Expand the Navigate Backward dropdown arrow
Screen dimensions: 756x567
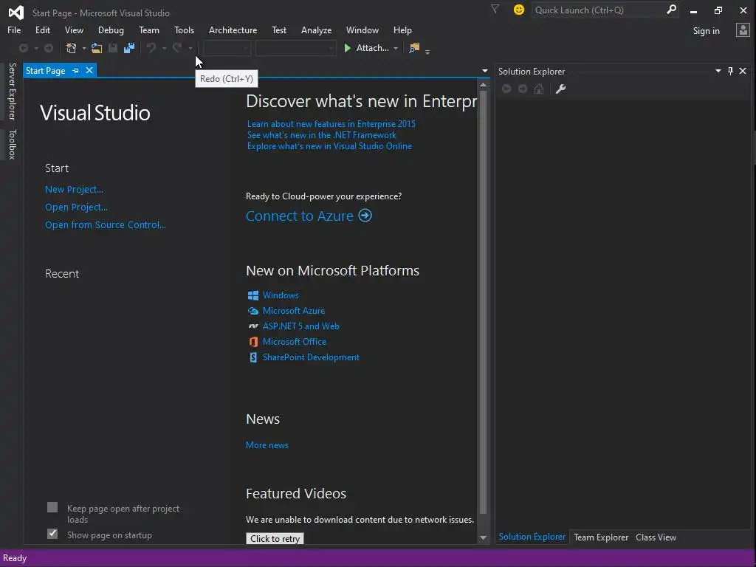35,48
